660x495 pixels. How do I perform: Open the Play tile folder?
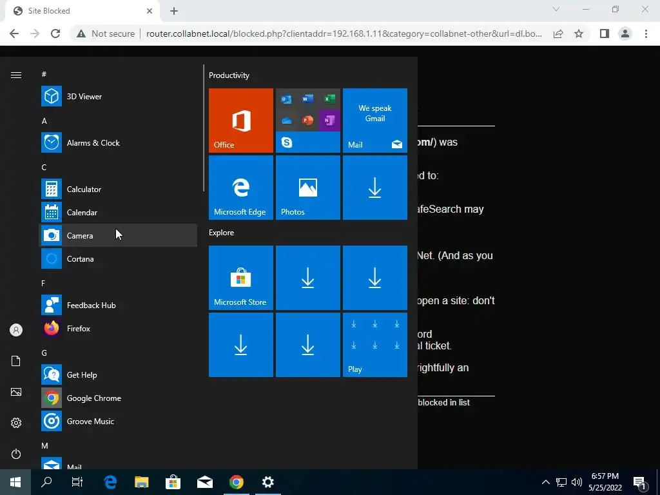click(x=375, y=345)
